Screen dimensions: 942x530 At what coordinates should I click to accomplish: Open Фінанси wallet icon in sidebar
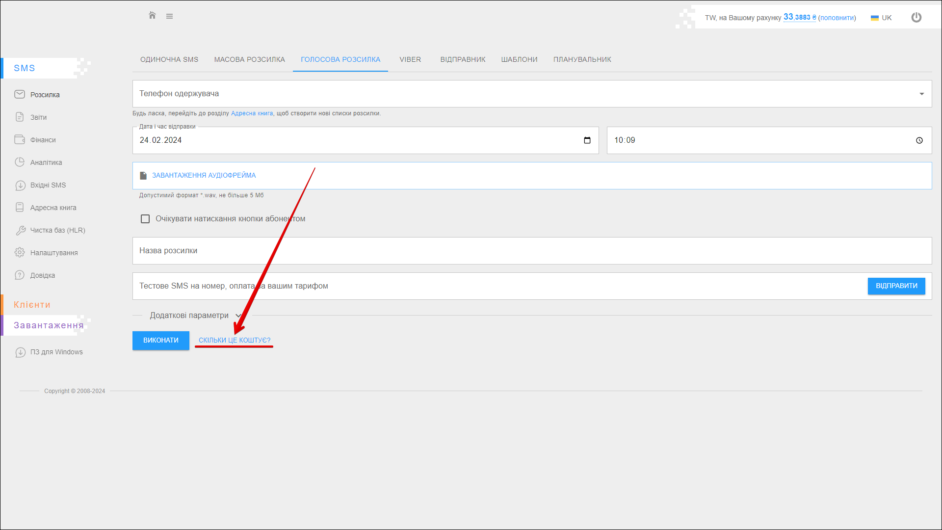20,140
